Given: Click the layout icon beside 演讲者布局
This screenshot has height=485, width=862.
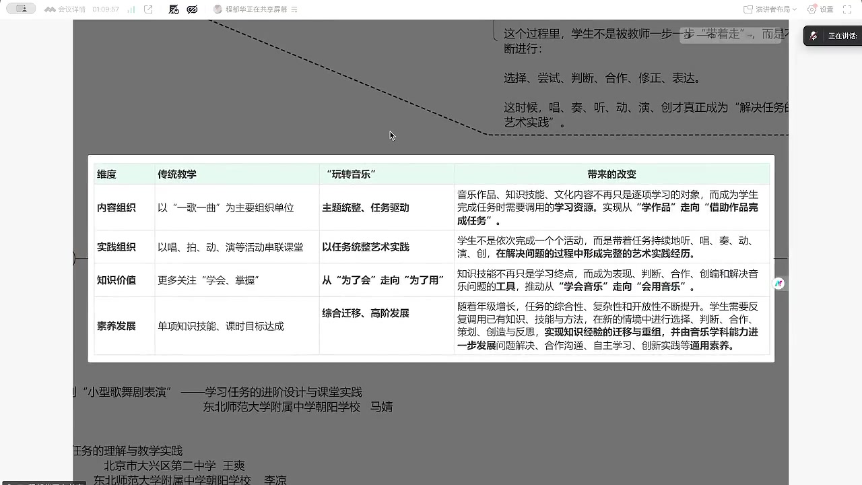Looking at the screenshot, I should point(748,9).
